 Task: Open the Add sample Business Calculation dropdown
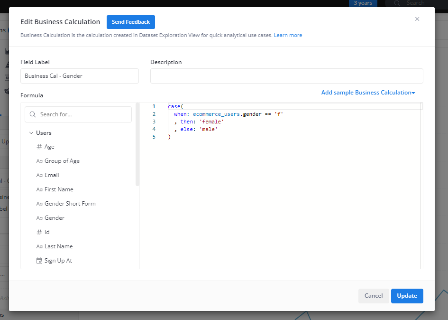368,93
